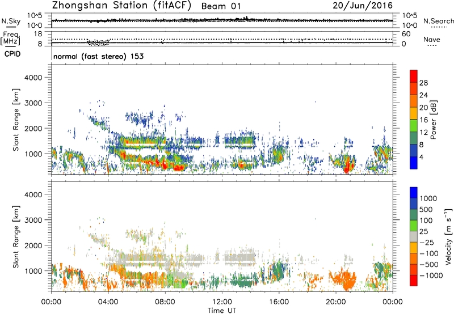The image size is (454, 314).
Task: Click the '04:00' time axis tick label
Action: [x=108, y=302]
